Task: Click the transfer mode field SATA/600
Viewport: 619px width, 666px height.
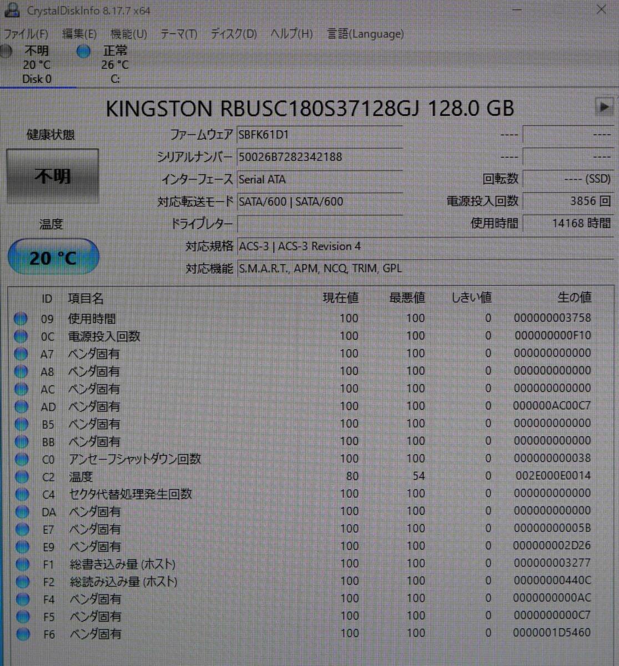Action: click(x=319, y=201)
